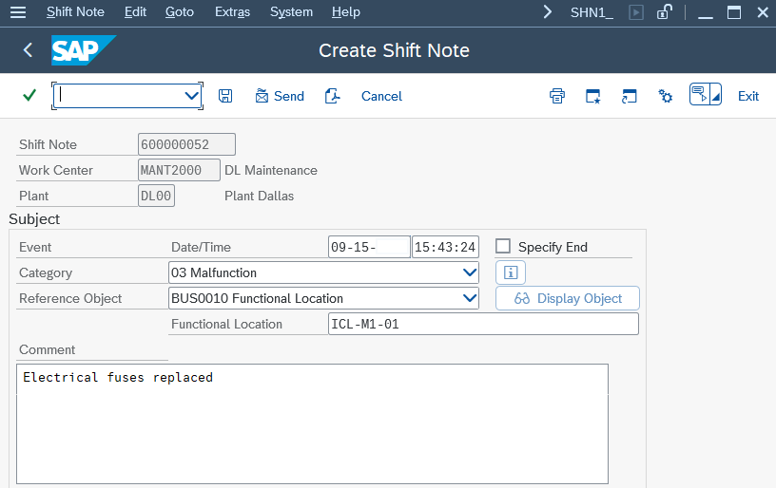
Task: Click the Subject section heading
Action: (34, 218)
